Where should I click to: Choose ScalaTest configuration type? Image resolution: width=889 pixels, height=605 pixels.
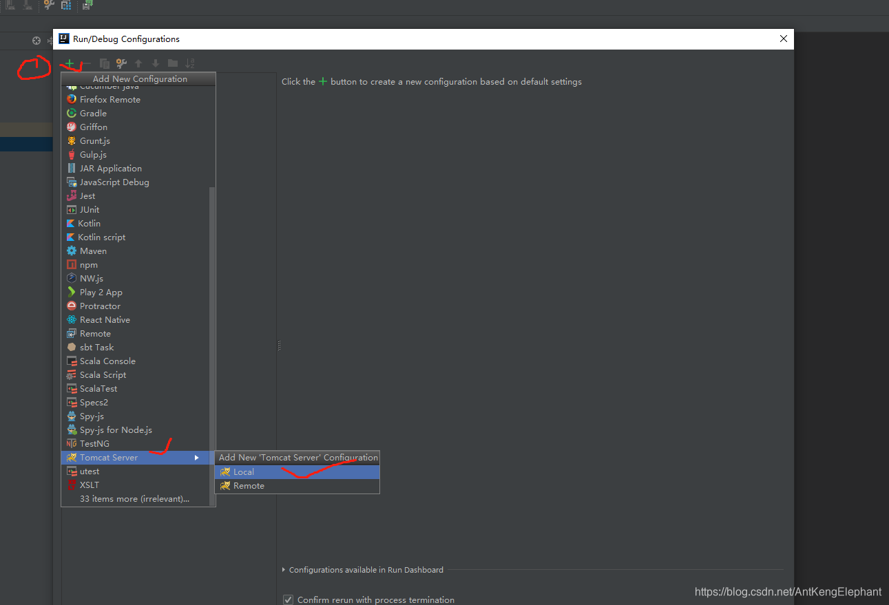(x=135, y=388)
